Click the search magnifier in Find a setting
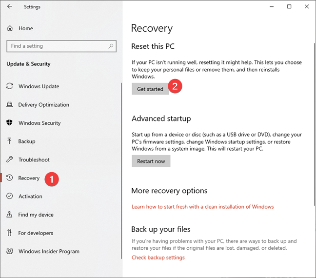The width and height of the screenshot is (316, 278). tap(111, 46)
